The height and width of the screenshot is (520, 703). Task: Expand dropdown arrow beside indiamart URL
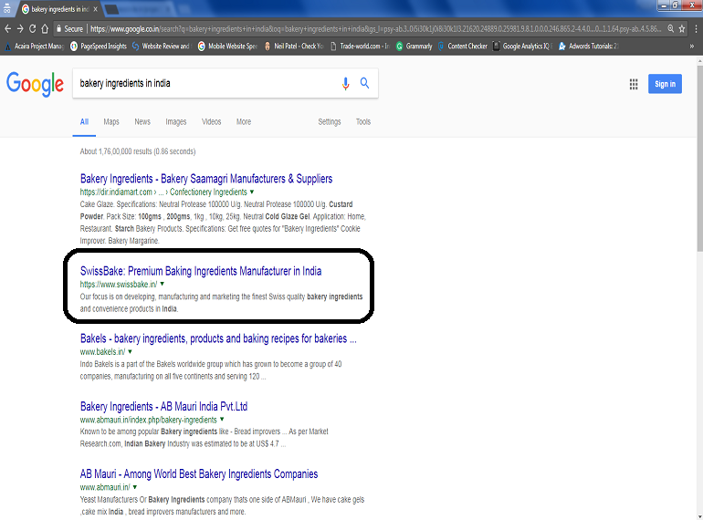pyautogui.click(x=252, y=192)
